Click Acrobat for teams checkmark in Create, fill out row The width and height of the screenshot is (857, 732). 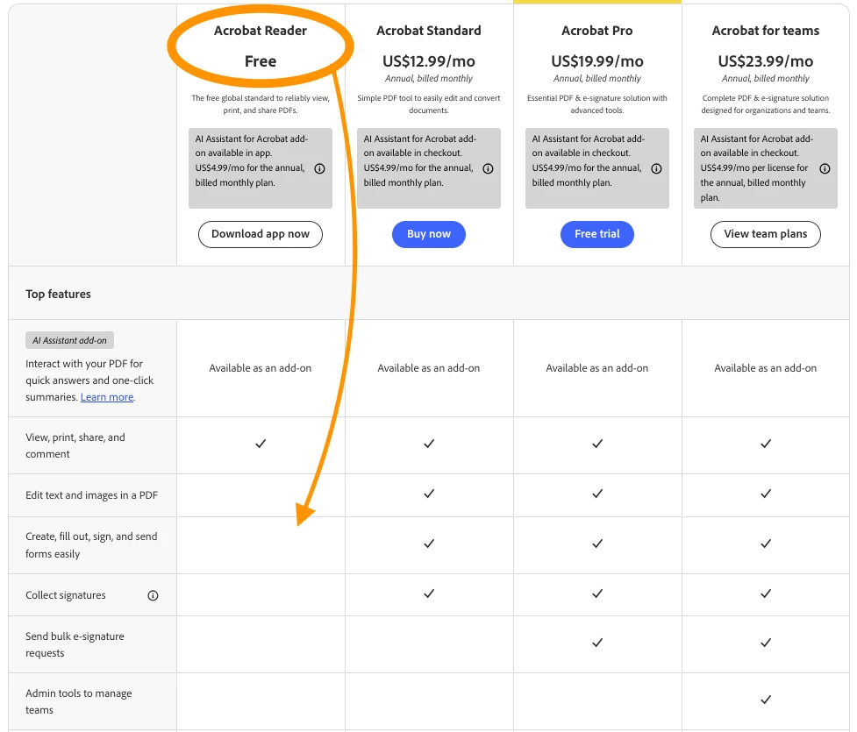766,544
